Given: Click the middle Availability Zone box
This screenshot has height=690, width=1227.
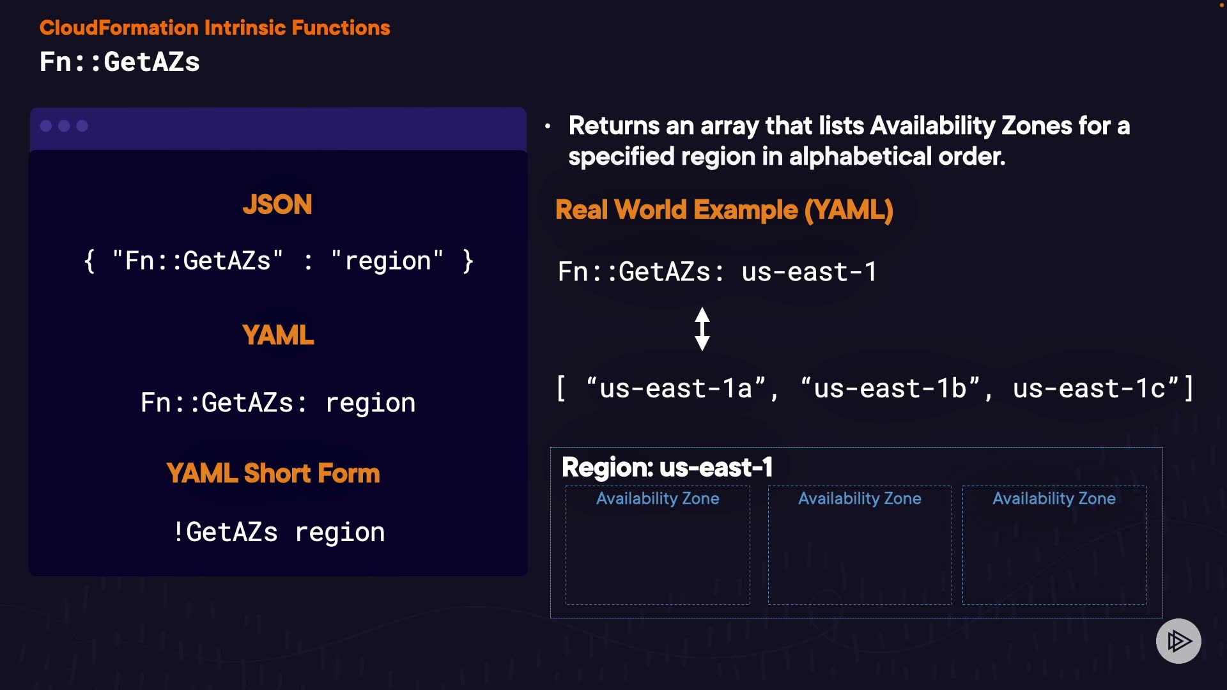Looking at the screenshot, I should coord(860,545).
